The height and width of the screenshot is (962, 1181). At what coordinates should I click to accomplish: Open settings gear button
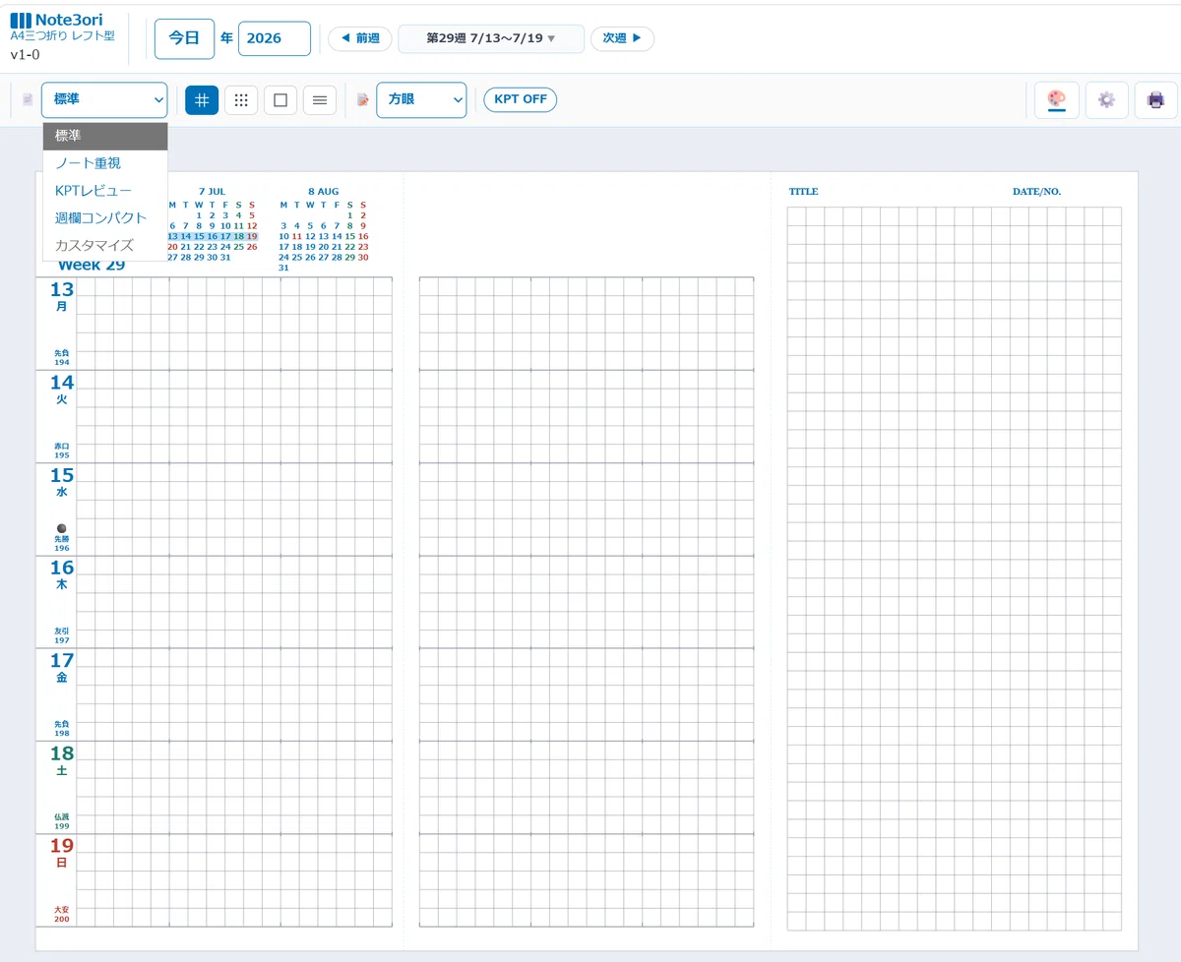click(1107, 99)
